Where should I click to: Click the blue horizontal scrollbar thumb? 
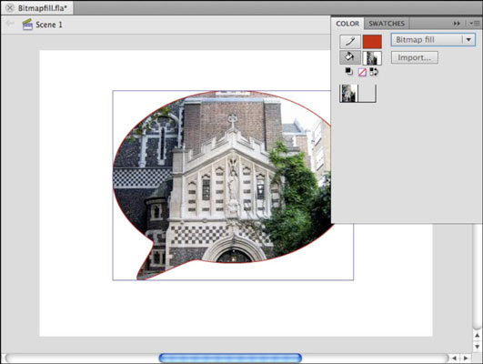(230, 358)
